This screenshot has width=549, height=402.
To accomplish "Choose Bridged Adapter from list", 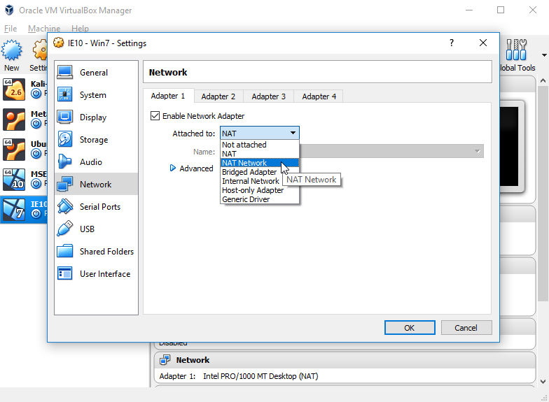I will click(x=249, y=172).
